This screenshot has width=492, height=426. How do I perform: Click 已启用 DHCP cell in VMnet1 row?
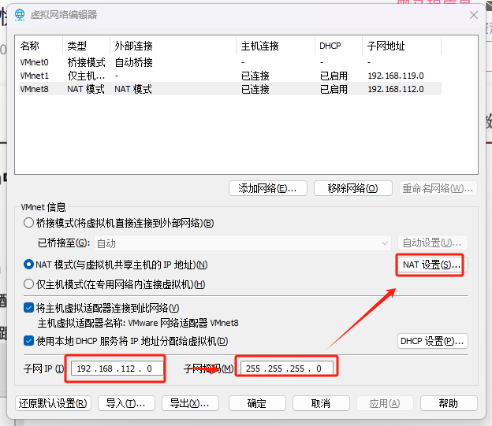[334, 76]
